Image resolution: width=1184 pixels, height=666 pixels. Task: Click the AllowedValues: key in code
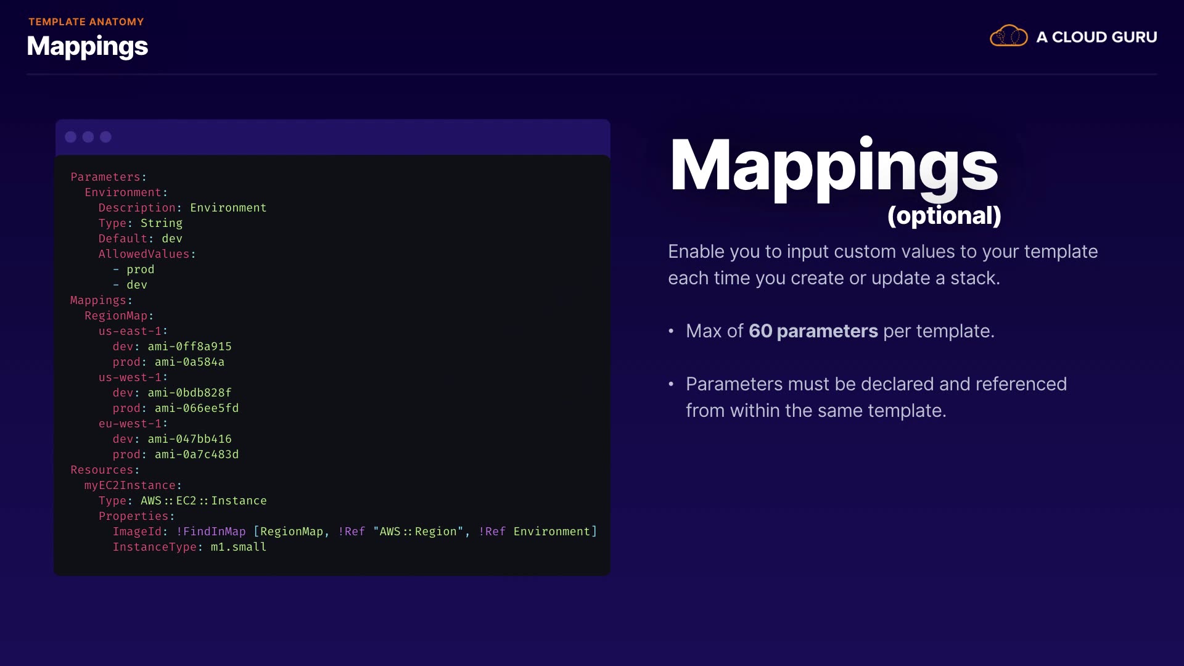point(147,254)
